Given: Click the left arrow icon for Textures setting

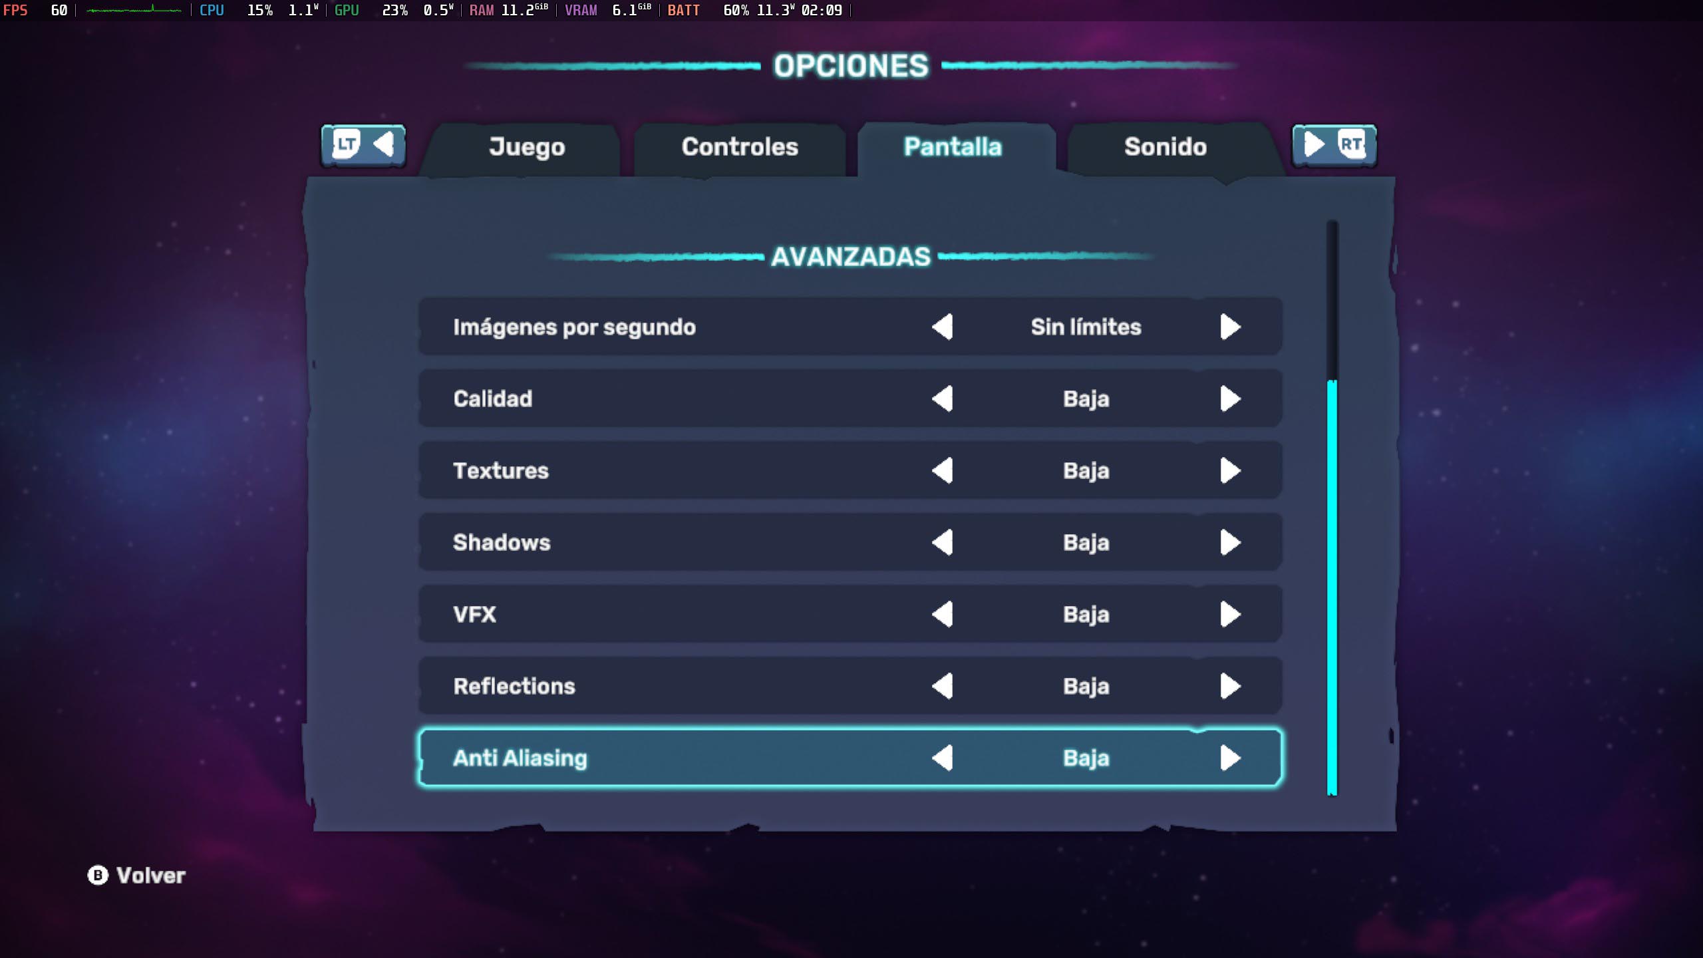Looking at the screenshot, I should (x=941, y=470).
